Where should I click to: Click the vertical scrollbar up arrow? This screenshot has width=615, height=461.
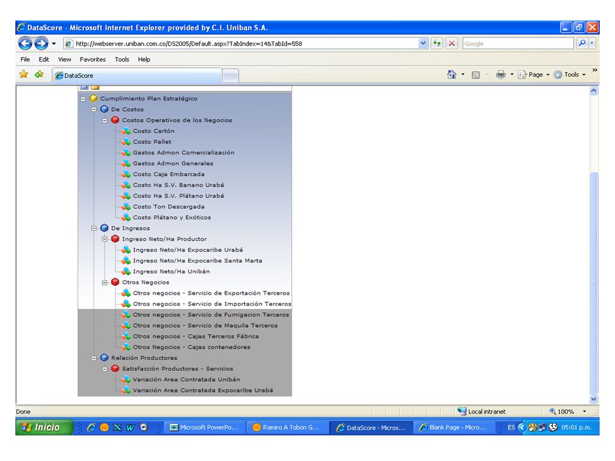pyautogui.click(x=593, y=90)
